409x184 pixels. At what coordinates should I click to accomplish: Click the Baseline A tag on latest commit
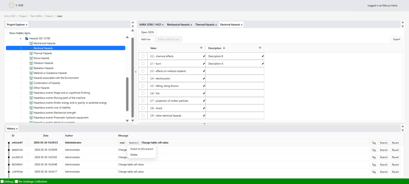pos(134,143)
